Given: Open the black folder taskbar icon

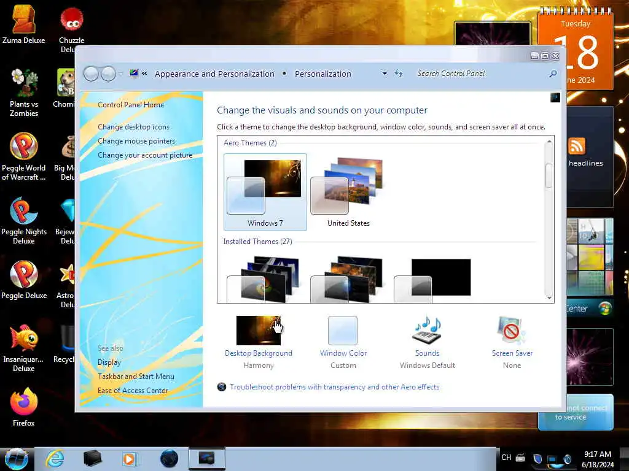Looking at the screenshot, I should click(92, 459).
